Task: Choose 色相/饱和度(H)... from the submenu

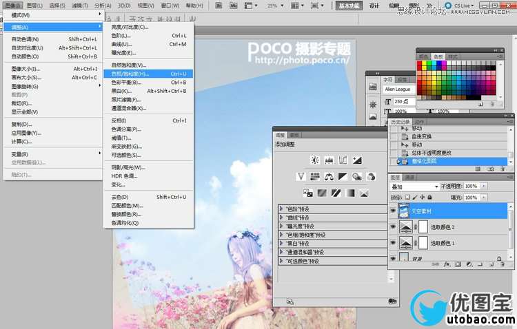Action: pyautogui.click(x=148, y=74)
